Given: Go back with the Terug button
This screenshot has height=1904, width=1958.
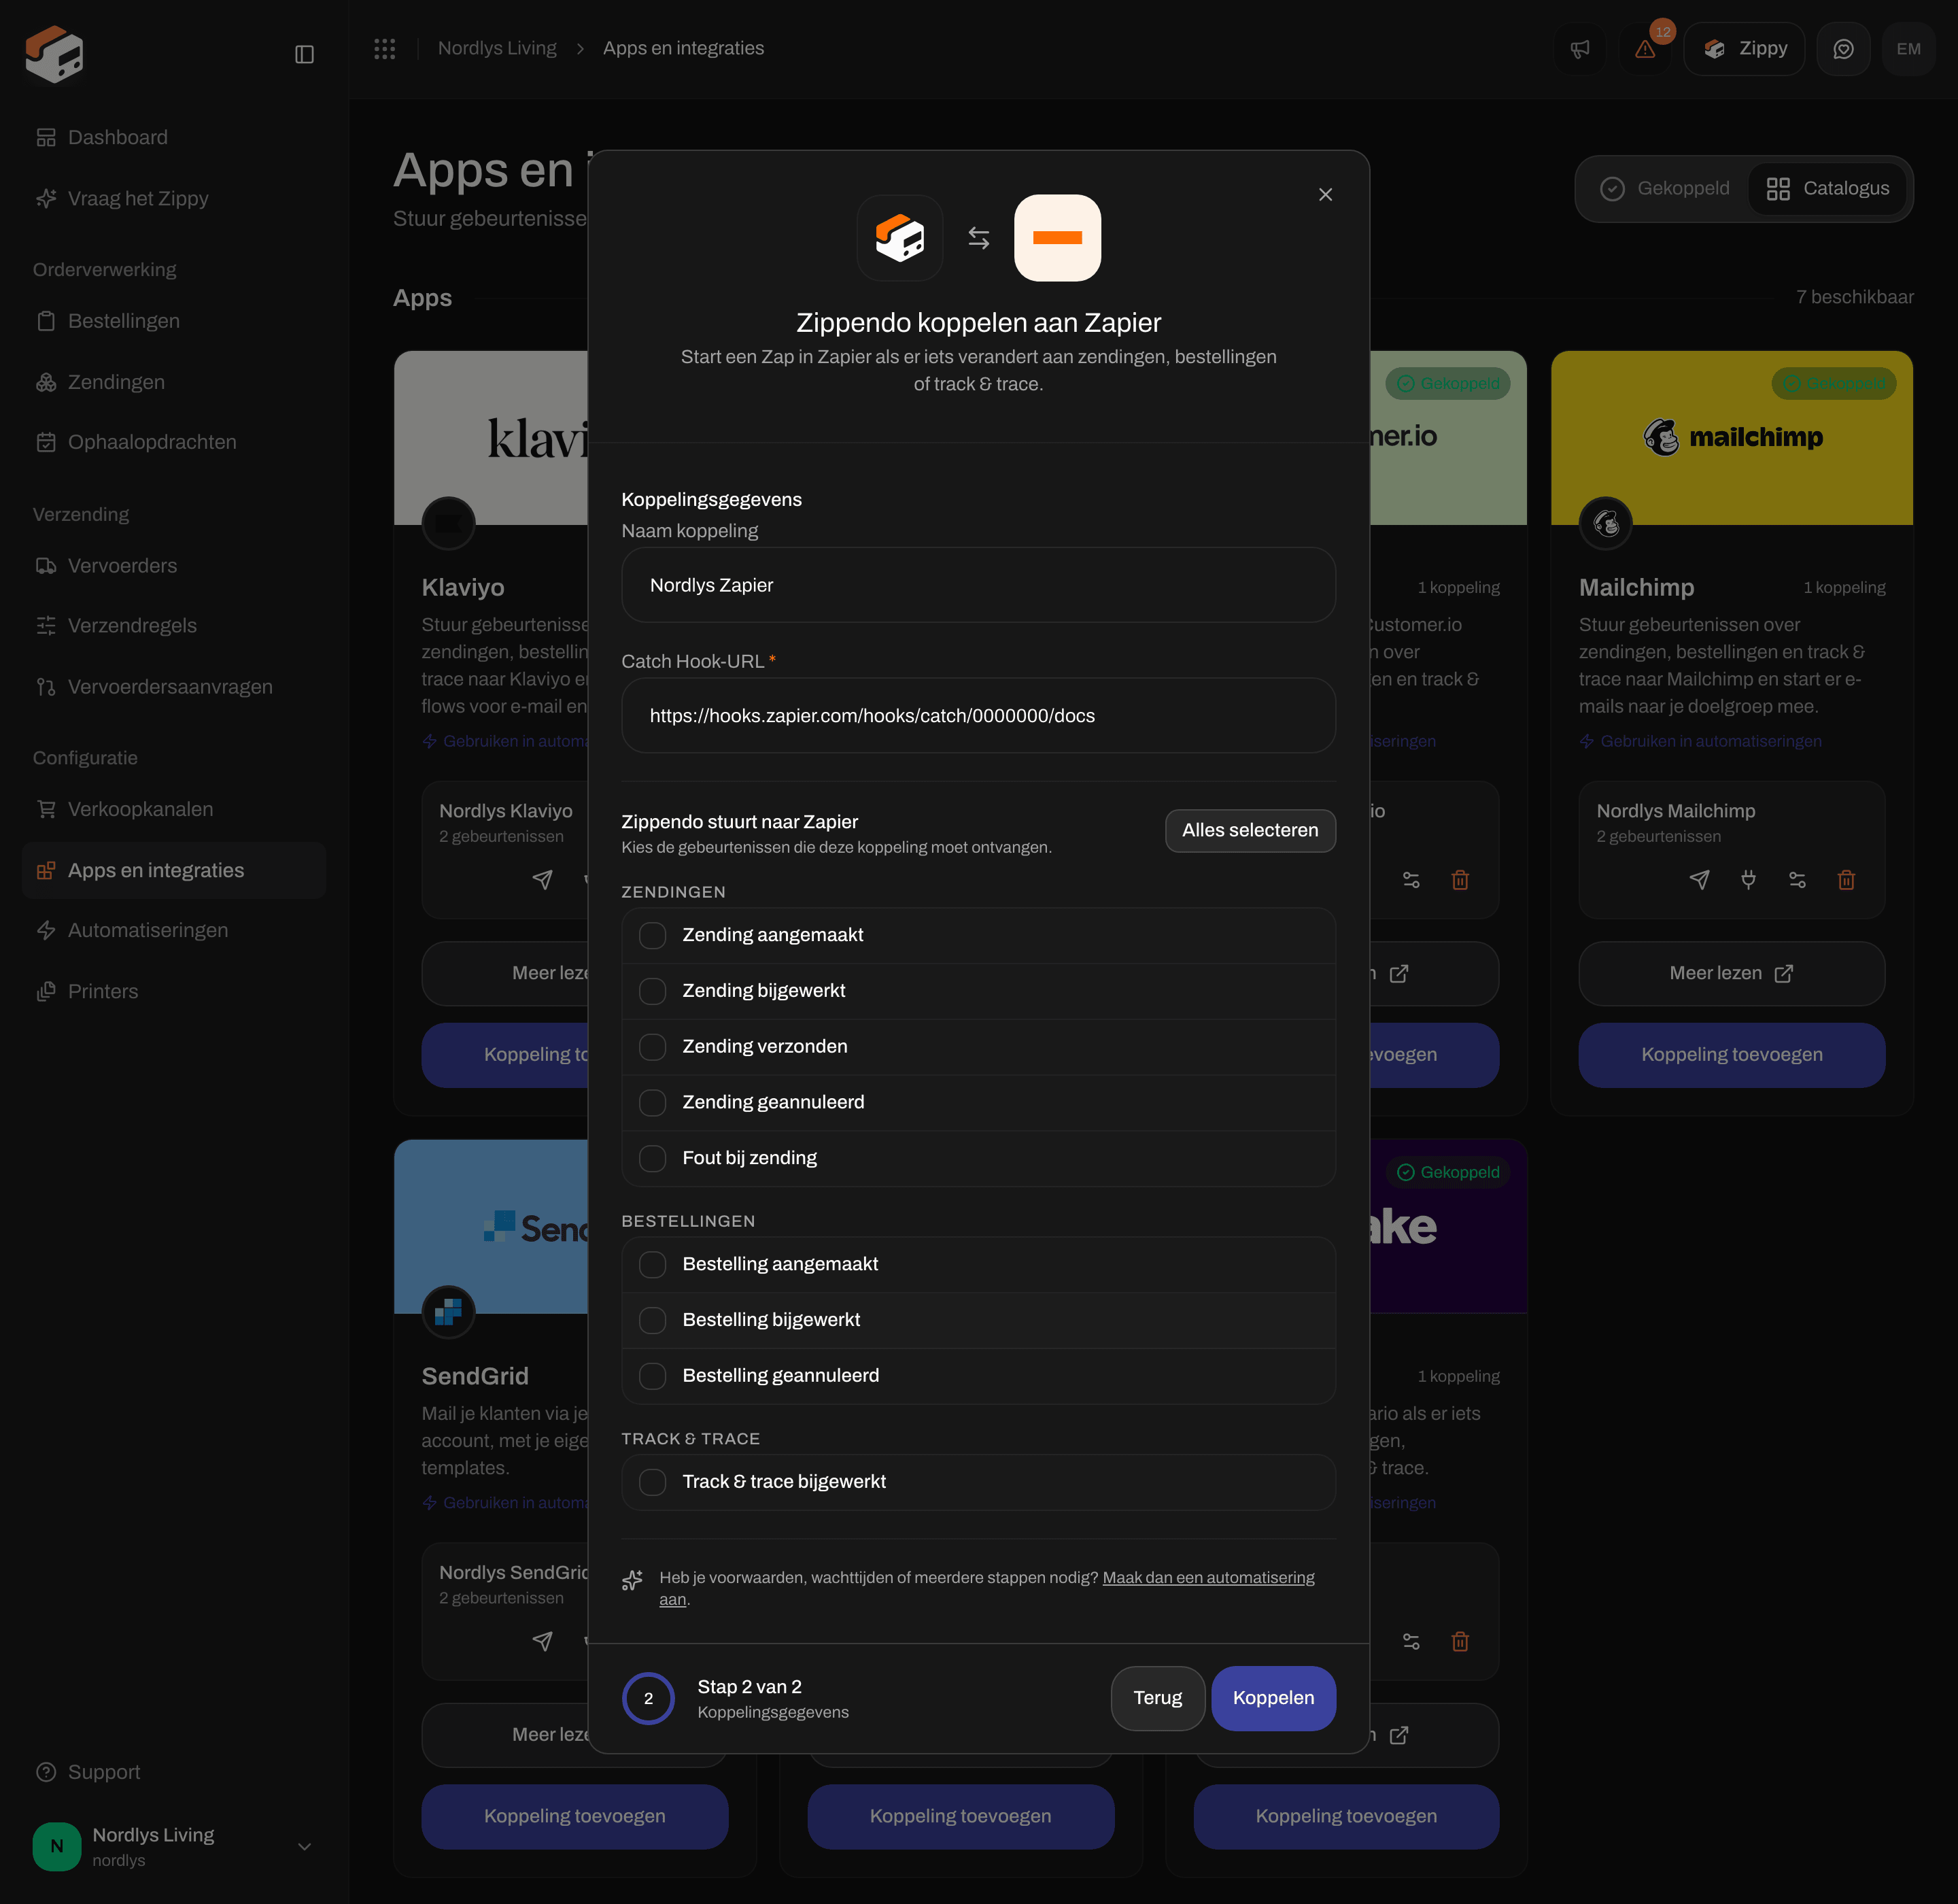Looking at the screenshot, I should 1157,1698.
